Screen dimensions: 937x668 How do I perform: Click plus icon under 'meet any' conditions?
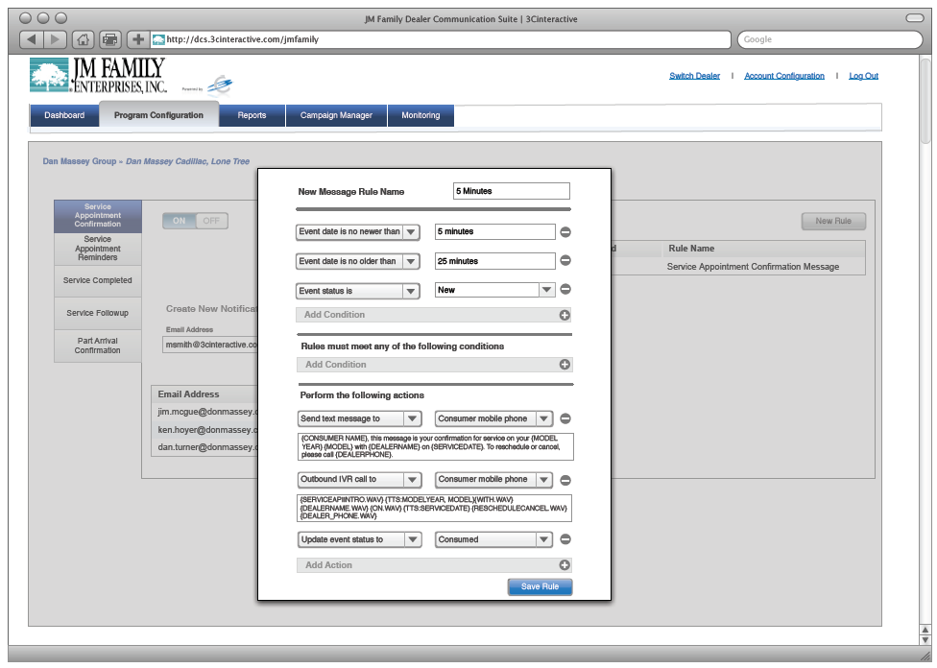565,365
